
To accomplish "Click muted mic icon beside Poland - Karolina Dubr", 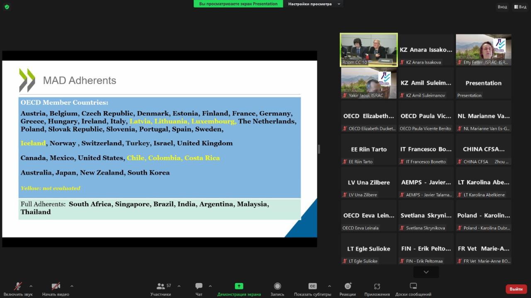I will point(460,228).
